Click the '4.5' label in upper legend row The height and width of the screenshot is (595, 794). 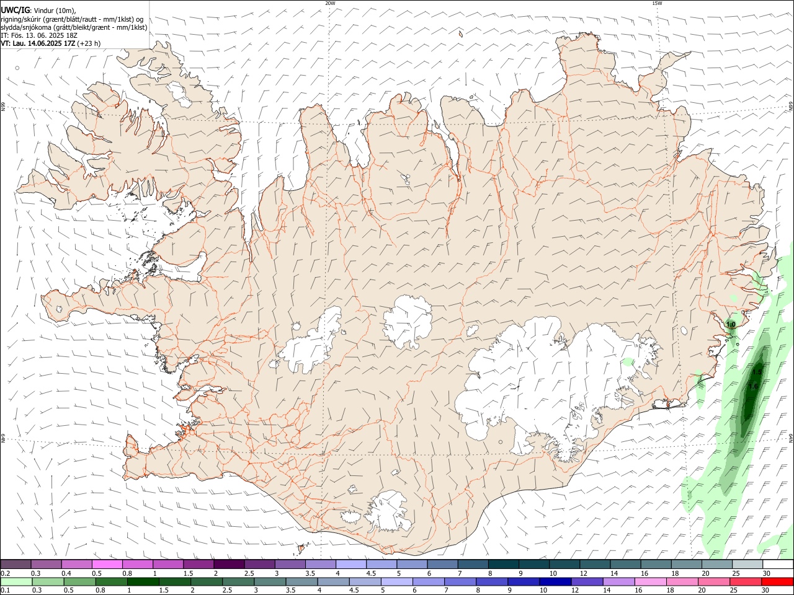pyautogui.click(x=371, y=573)
